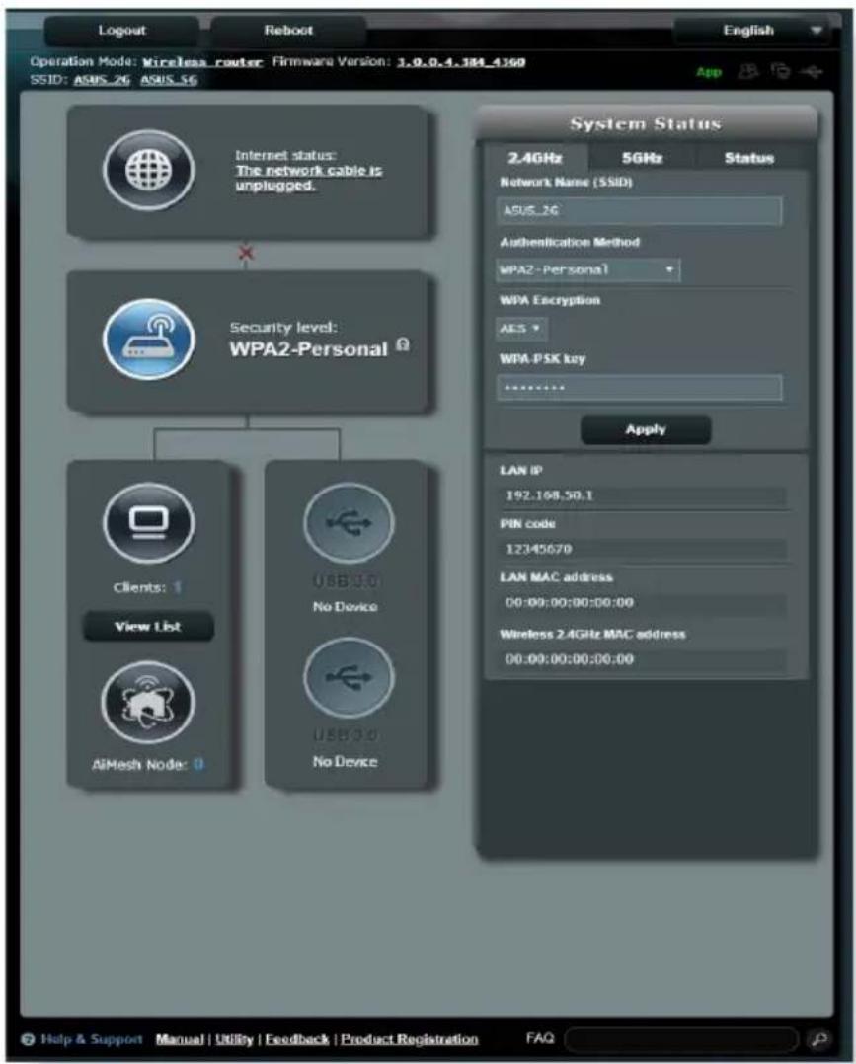The image size is (856, 1064).
Task: Click the AiMesh Node count number
Action: click(198, 764)
